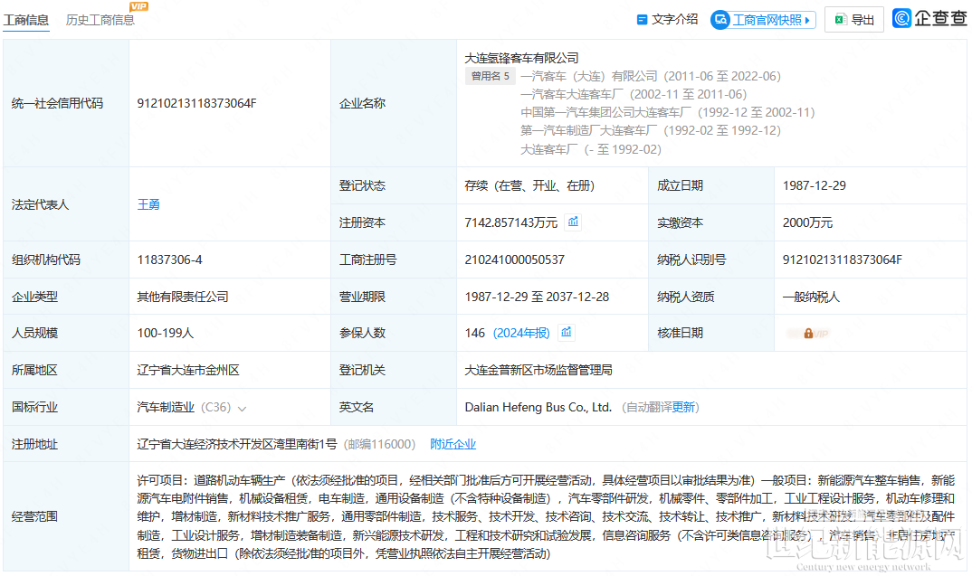Open the 附近企业 link
This screenshot has width=972, height=576.
coord(453,444)
